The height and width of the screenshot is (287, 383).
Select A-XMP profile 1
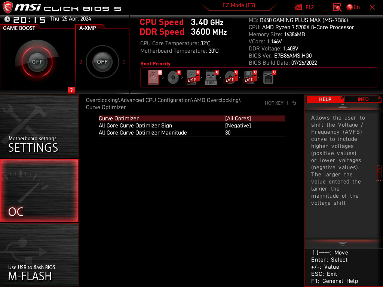coord(124,62)
